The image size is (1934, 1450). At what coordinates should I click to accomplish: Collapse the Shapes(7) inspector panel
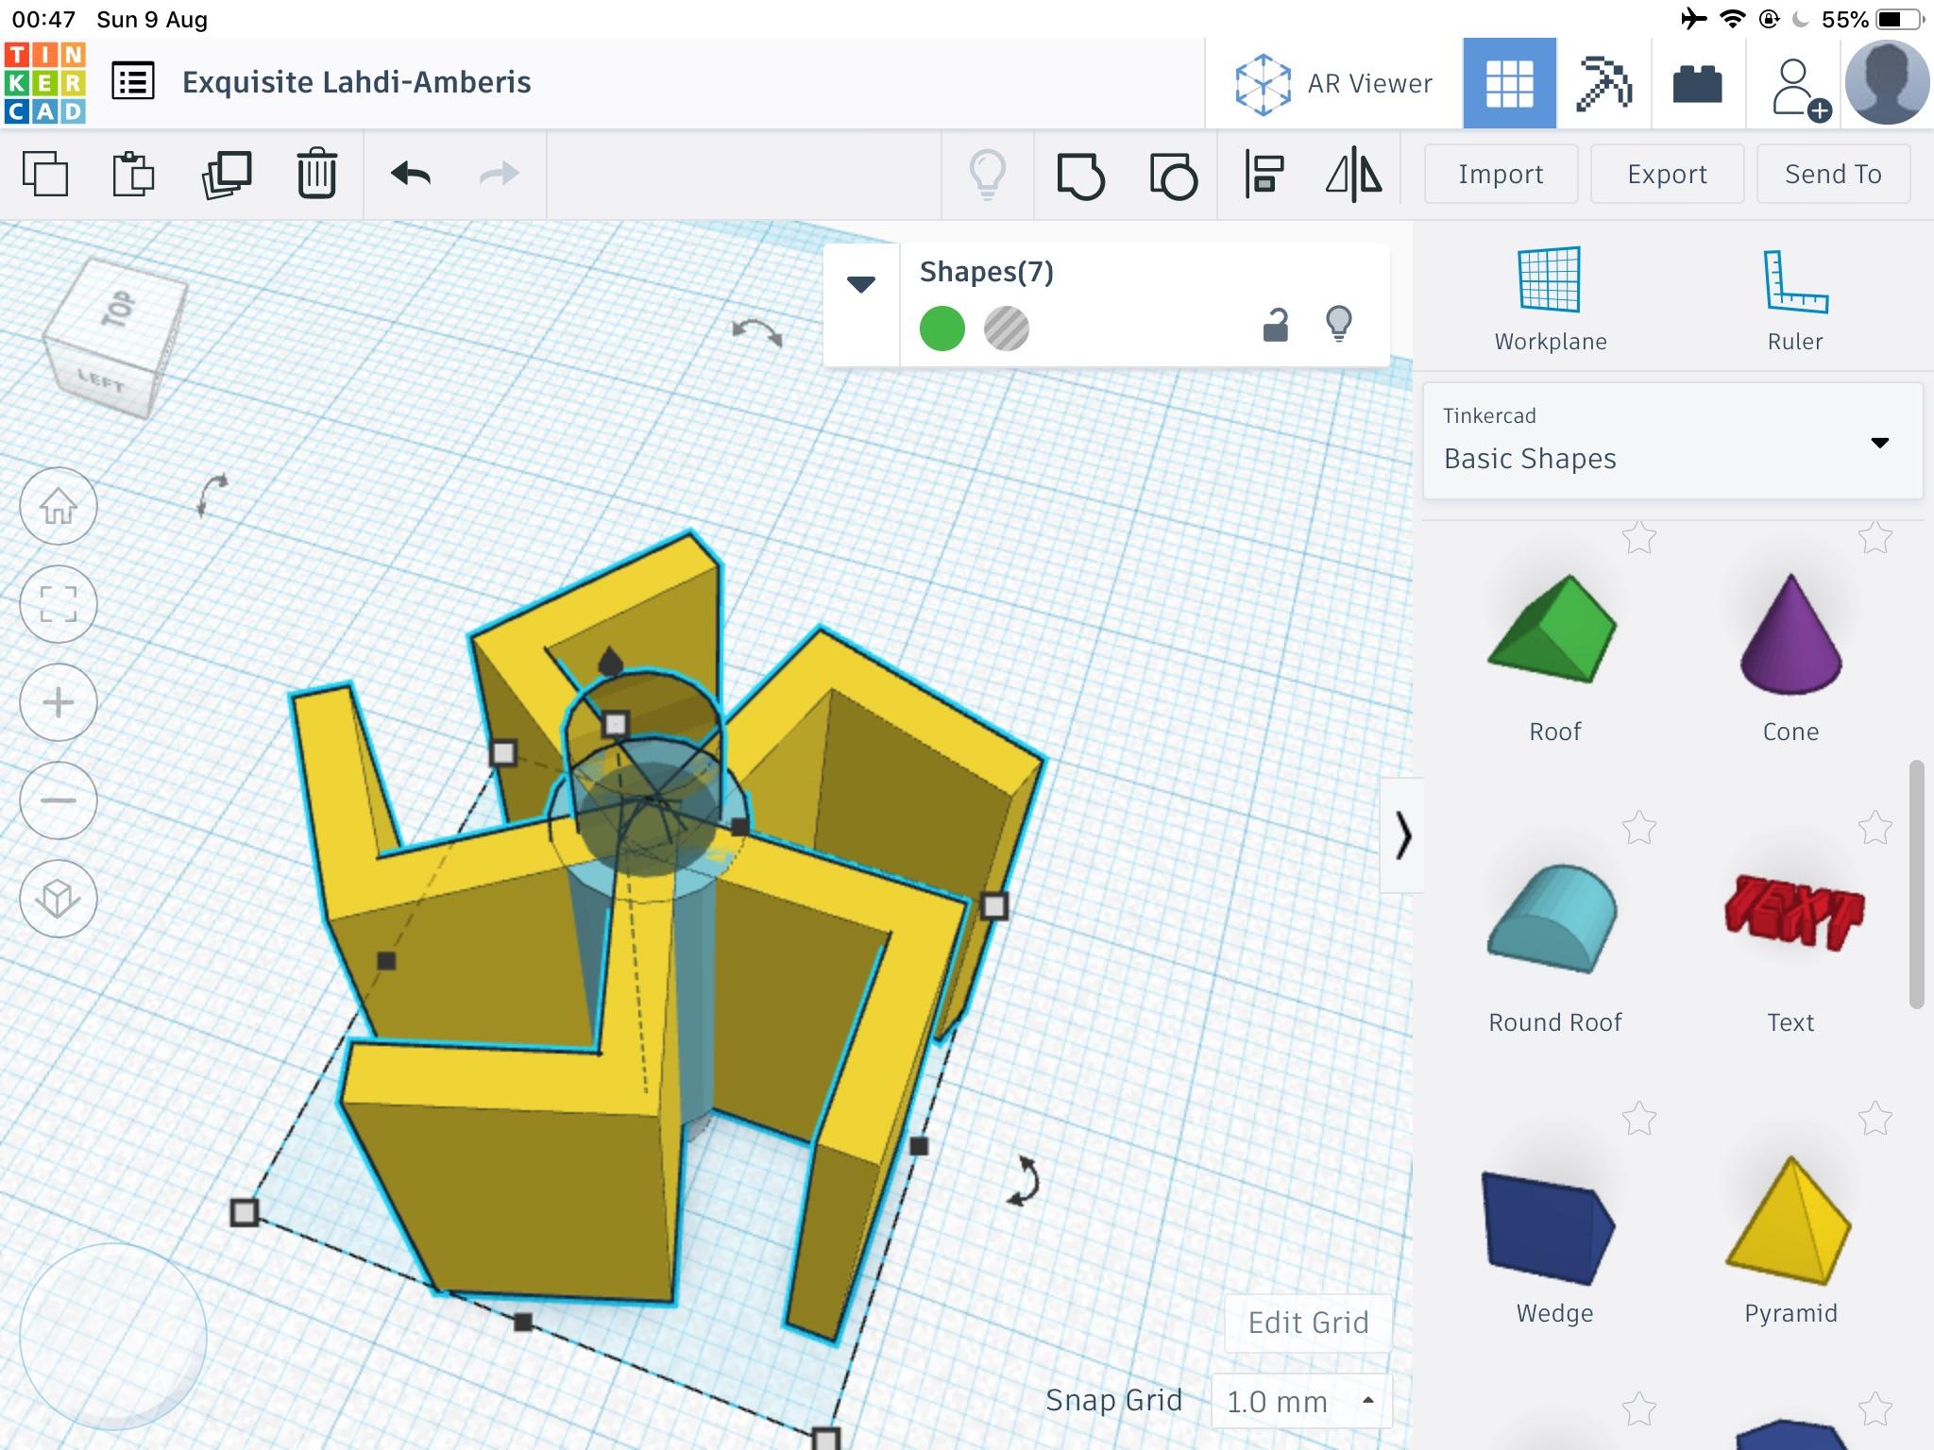[x=861, y=284]
